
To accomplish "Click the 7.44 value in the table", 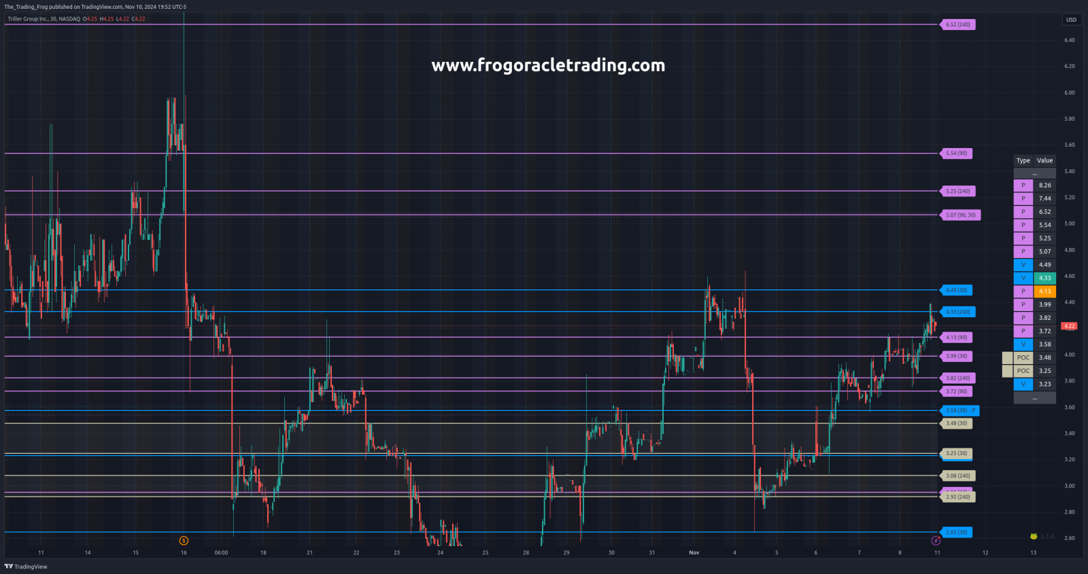I will click(x=1044, y=198).
